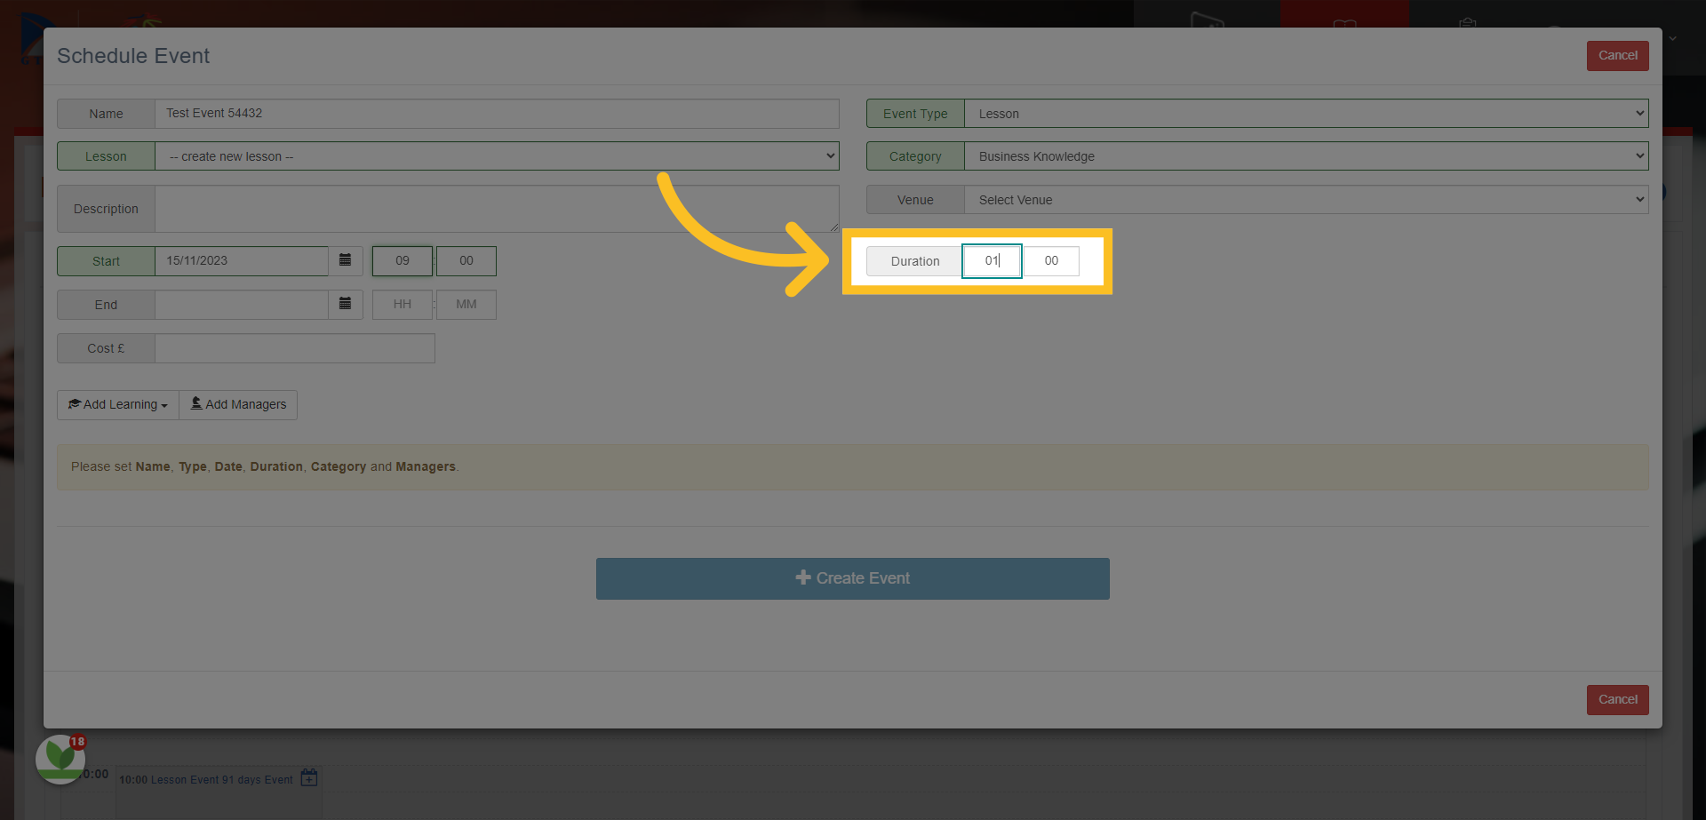Open the Start date calendar picker icon

coord(346,260)
